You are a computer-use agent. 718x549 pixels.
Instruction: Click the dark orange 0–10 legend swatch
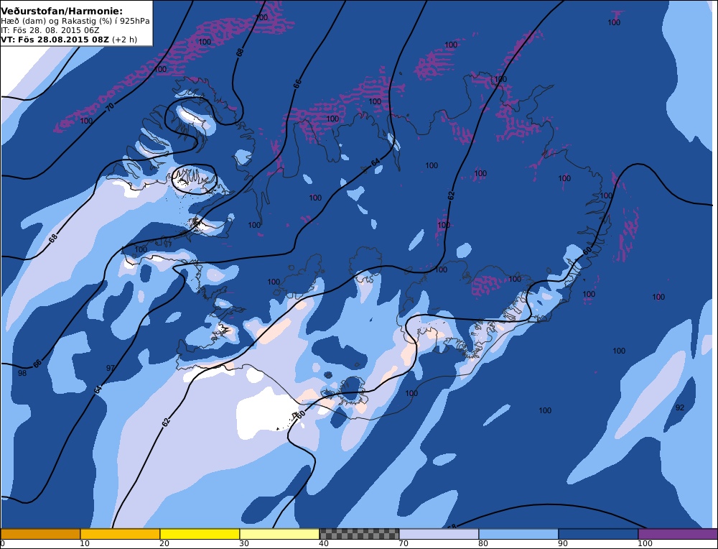coord(40,534)
